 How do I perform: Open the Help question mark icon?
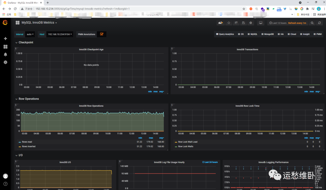click(x=5, y=184)
